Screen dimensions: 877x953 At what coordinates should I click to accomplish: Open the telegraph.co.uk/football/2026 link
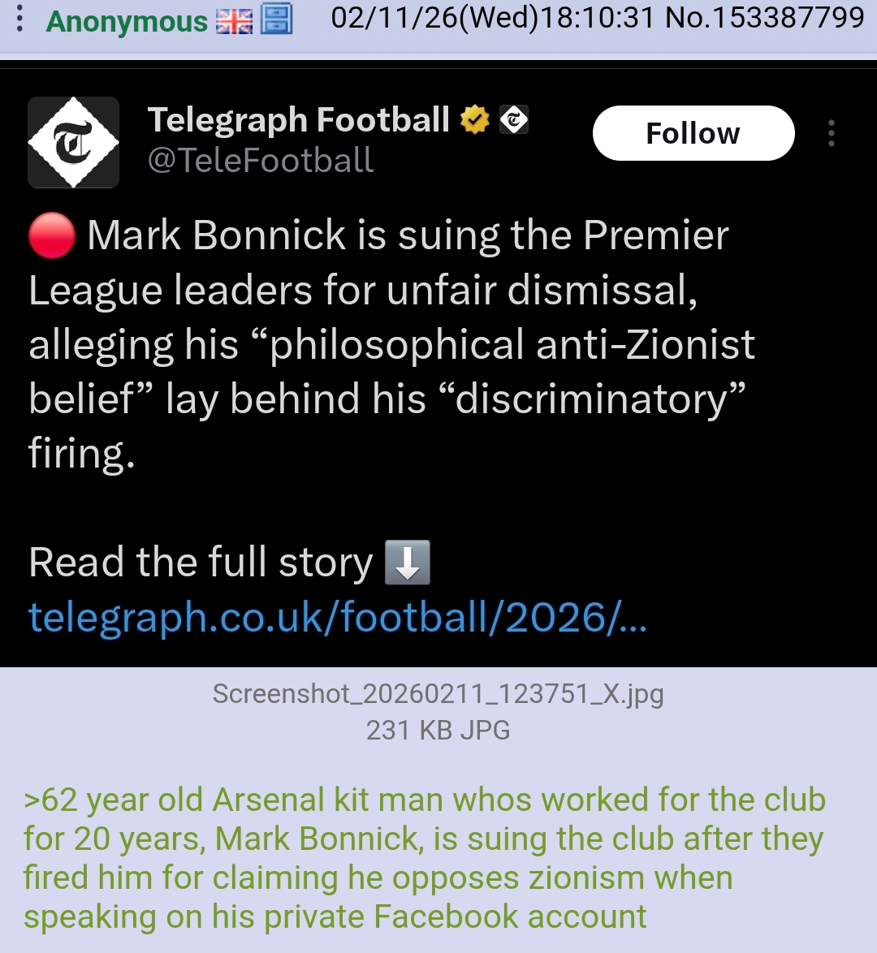tap(337, 617)
